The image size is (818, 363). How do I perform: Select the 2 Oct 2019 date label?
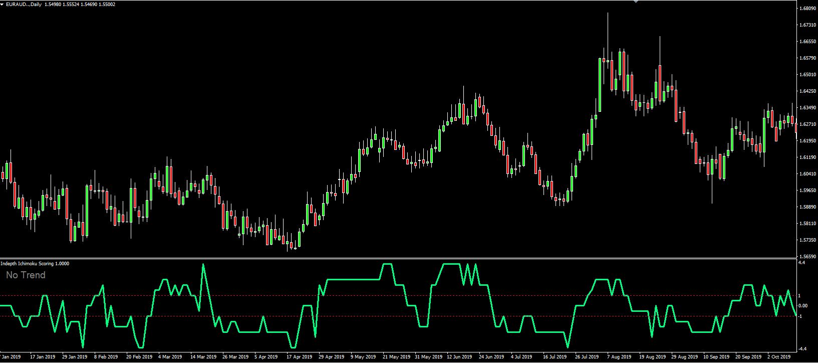pyautogui.click(x=779, y=357)
